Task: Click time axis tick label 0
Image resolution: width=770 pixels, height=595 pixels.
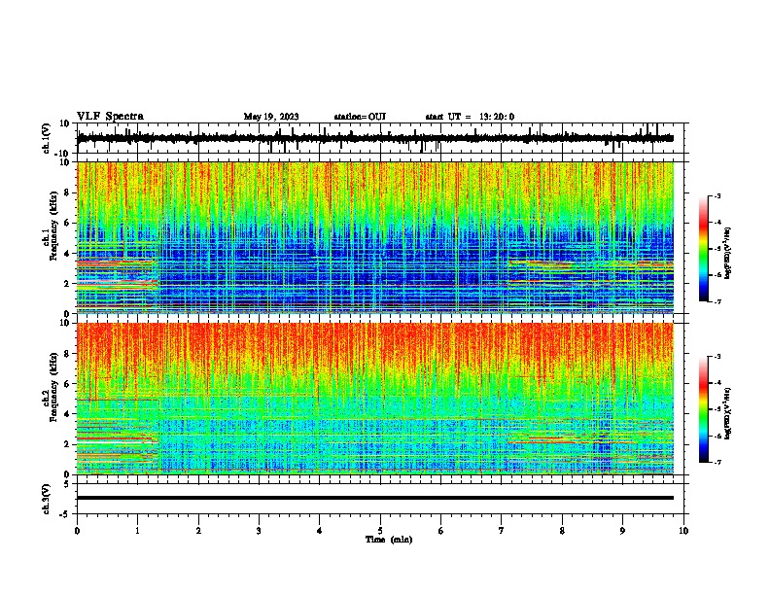Action: (x=77, y=531)
